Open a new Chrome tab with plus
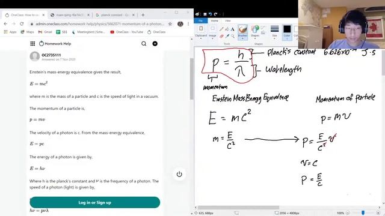This screenshot has height=216, width=385. coord(143,15)
